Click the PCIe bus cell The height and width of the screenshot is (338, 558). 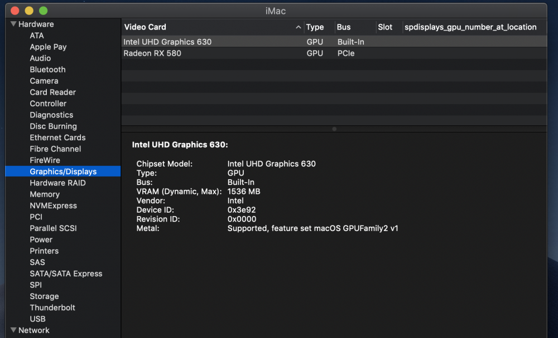click(346, 53)
